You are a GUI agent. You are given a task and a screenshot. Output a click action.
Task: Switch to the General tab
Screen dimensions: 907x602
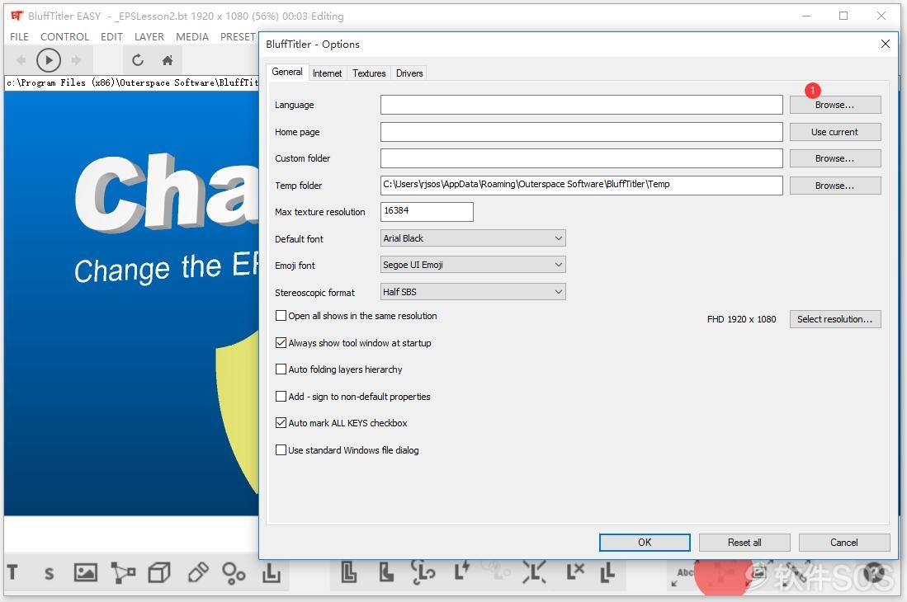click(x=287, y=72)
